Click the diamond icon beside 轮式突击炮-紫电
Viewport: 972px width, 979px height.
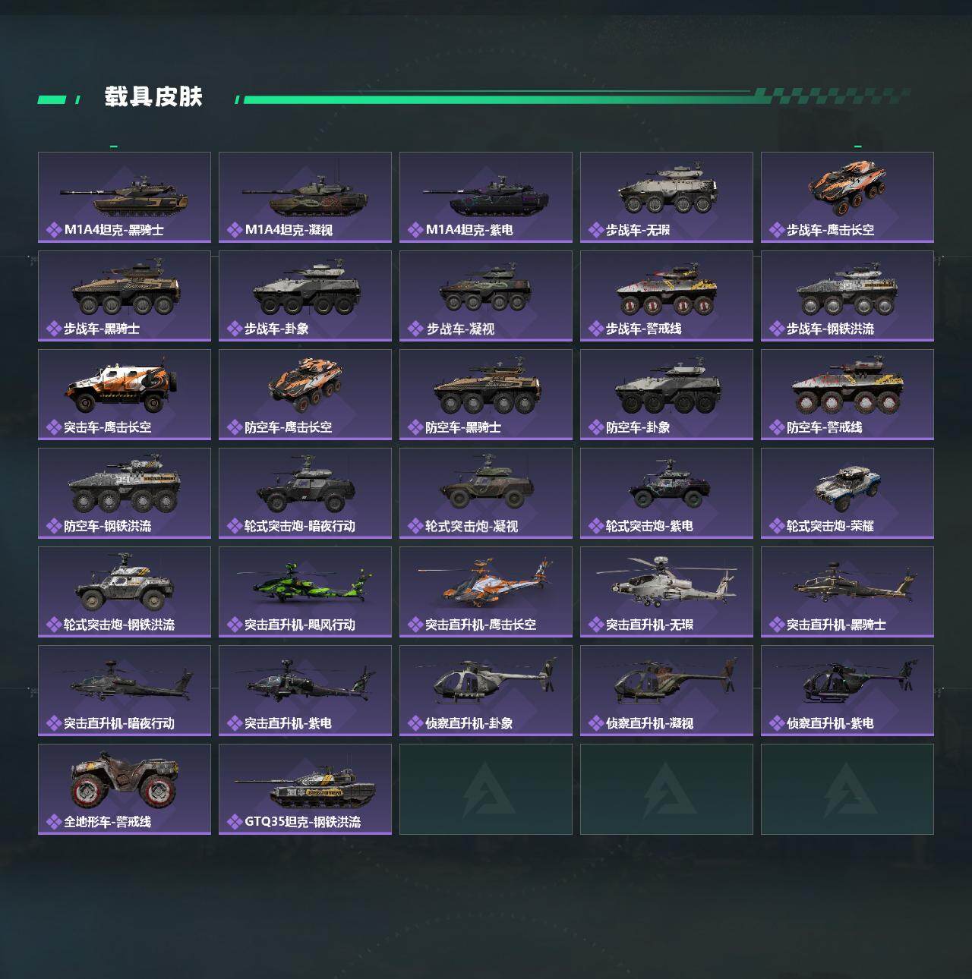pyautogui.click(x=596, y=526)
